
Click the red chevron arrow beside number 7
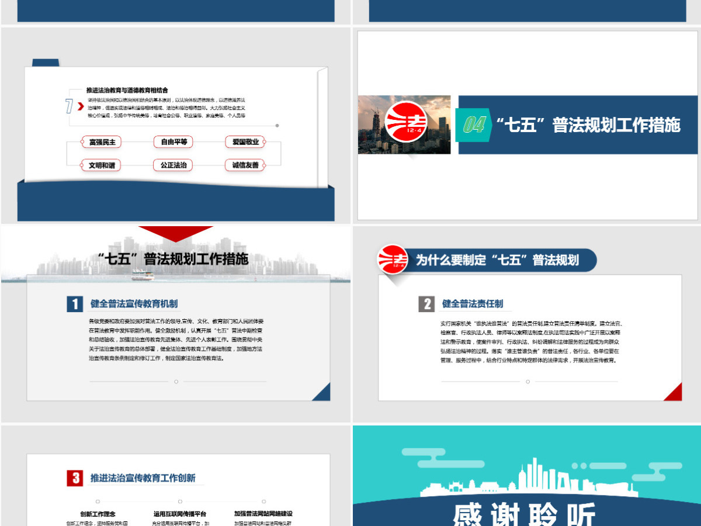click(x=80, y=107)
